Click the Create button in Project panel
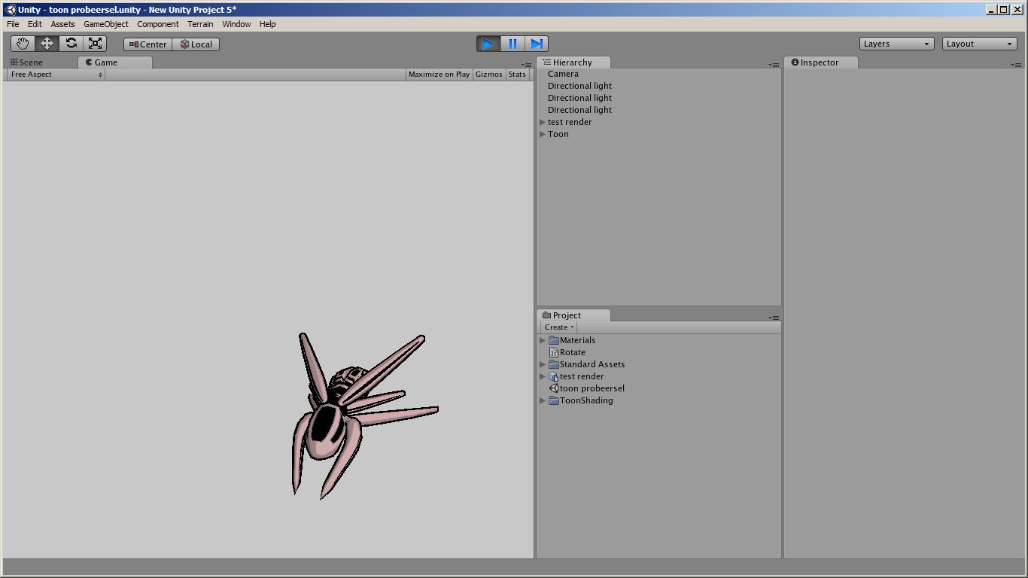Viewport: 1028px width, 578px height. pyautogui.click(x=557, y=327)
